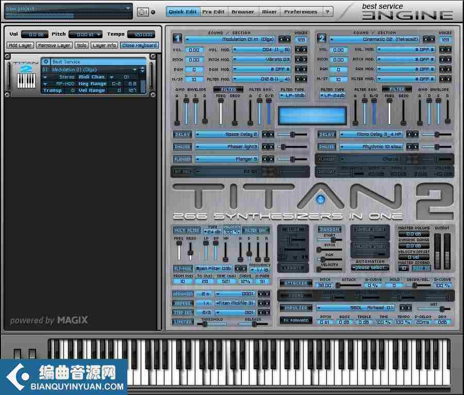Viewport: 464px width, 395px height.
Task: Open the Preferences tab
Action: (x=301, y=12)
